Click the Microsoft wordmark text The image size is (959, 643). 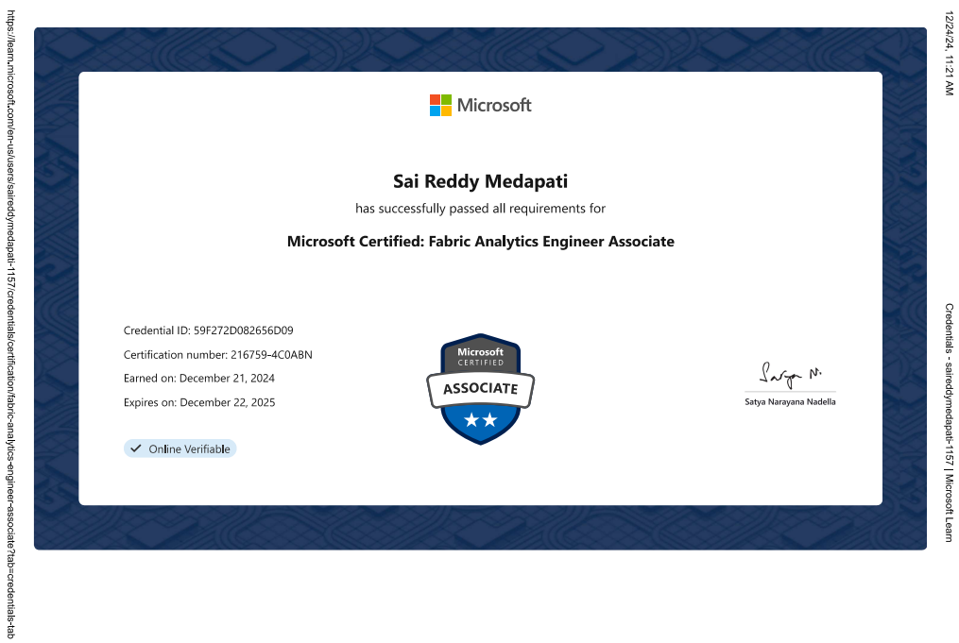494,105
